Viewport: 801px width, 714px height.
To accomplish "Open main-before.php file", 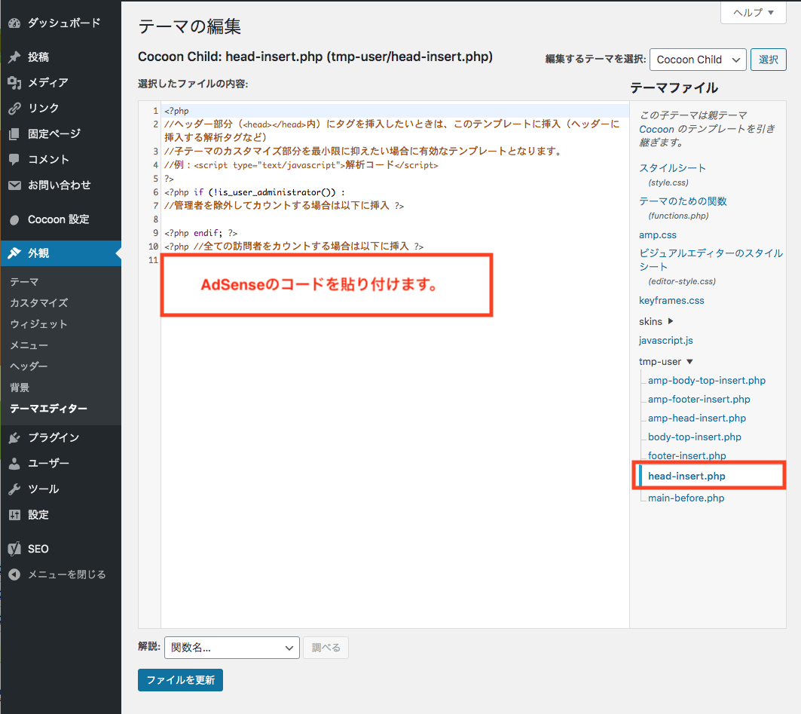I will pyautogui.click(x=686, y=498).
